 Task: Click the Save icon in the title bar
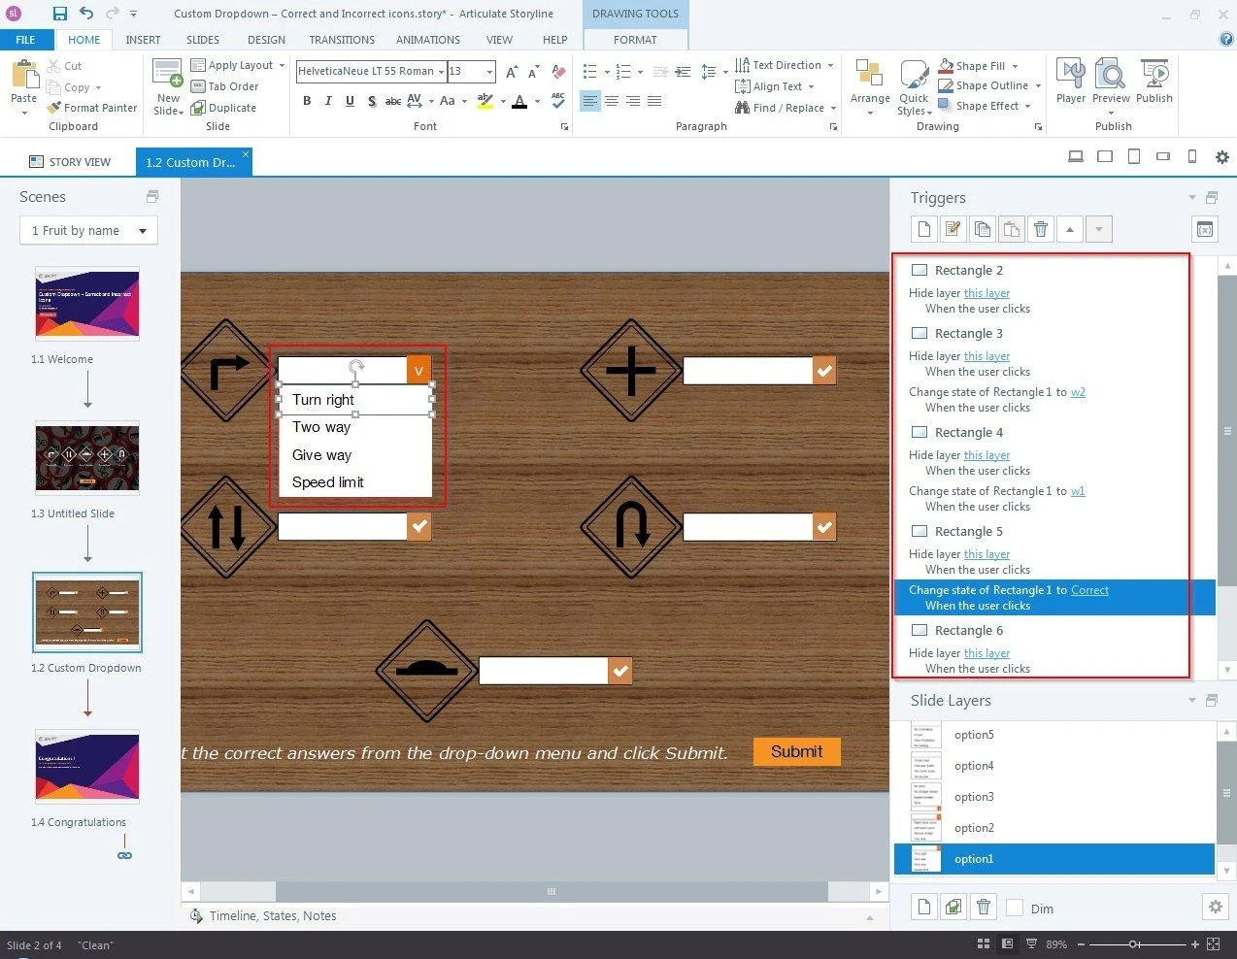(x=60, y=14)
